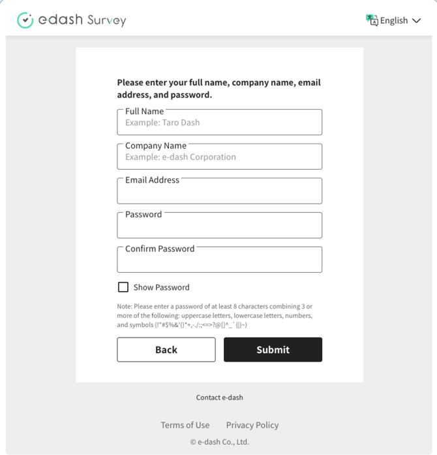Screen dimensions: 437x455
Task: Click the Show Password label text
Action: (x=161, y=287)
